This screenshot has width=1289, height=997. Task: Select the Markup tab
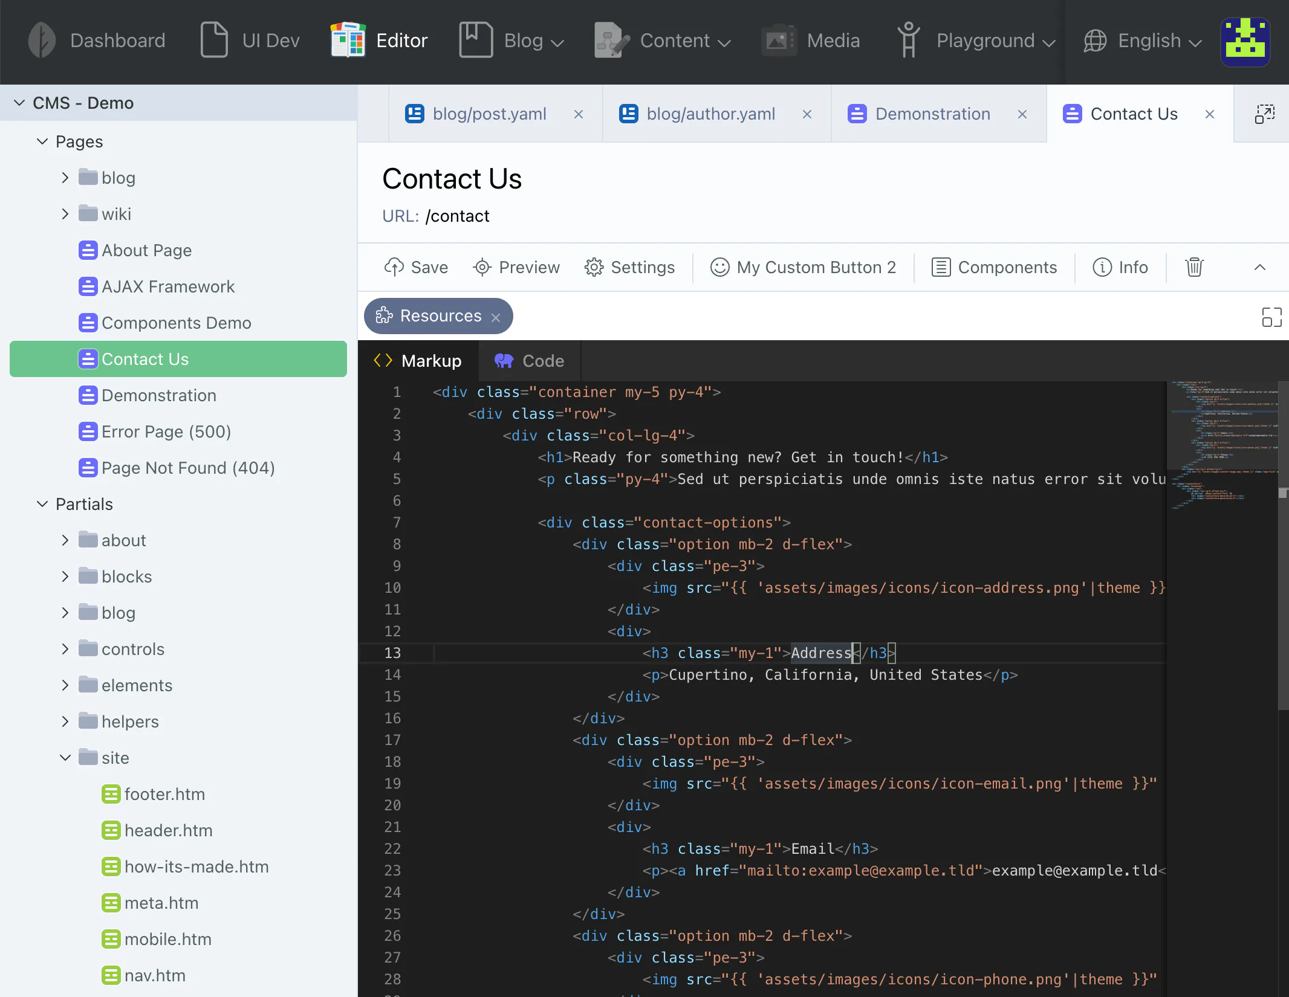[418, 361]
